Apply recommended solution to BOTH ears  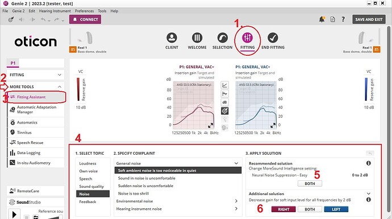tap(310, 184)
